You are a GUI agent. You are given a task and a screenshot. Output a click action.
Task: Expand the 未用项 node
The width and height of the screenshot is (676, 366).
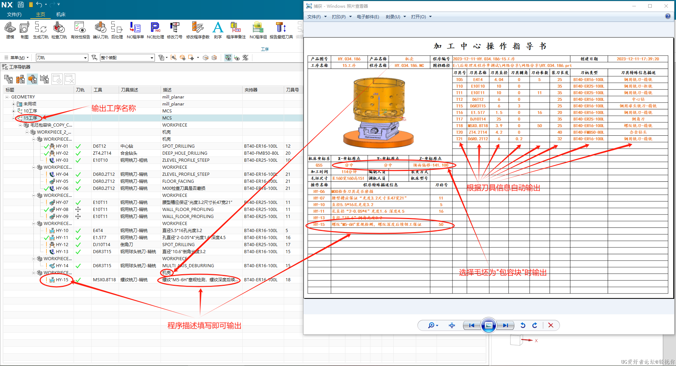pyautogui.click(x=13, y=104)
